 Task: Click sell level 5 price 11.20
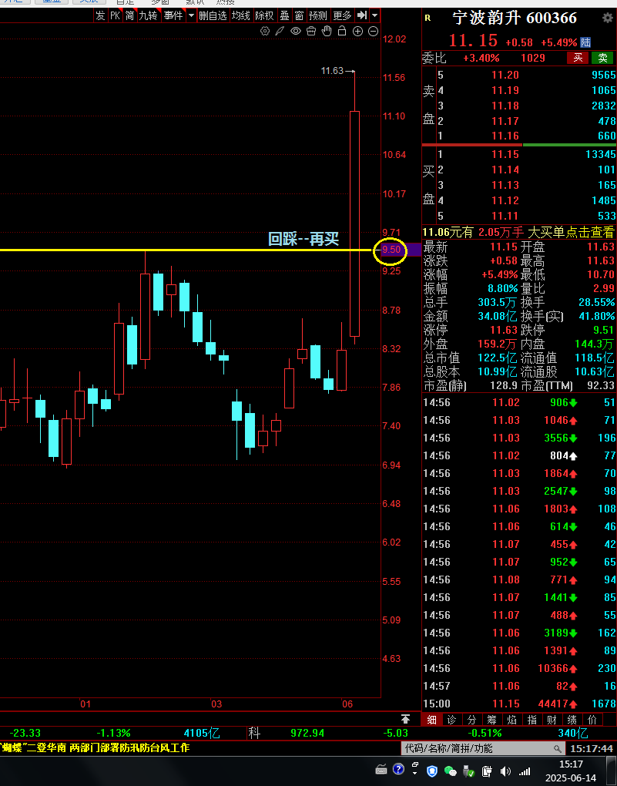(x=505, y=76)
